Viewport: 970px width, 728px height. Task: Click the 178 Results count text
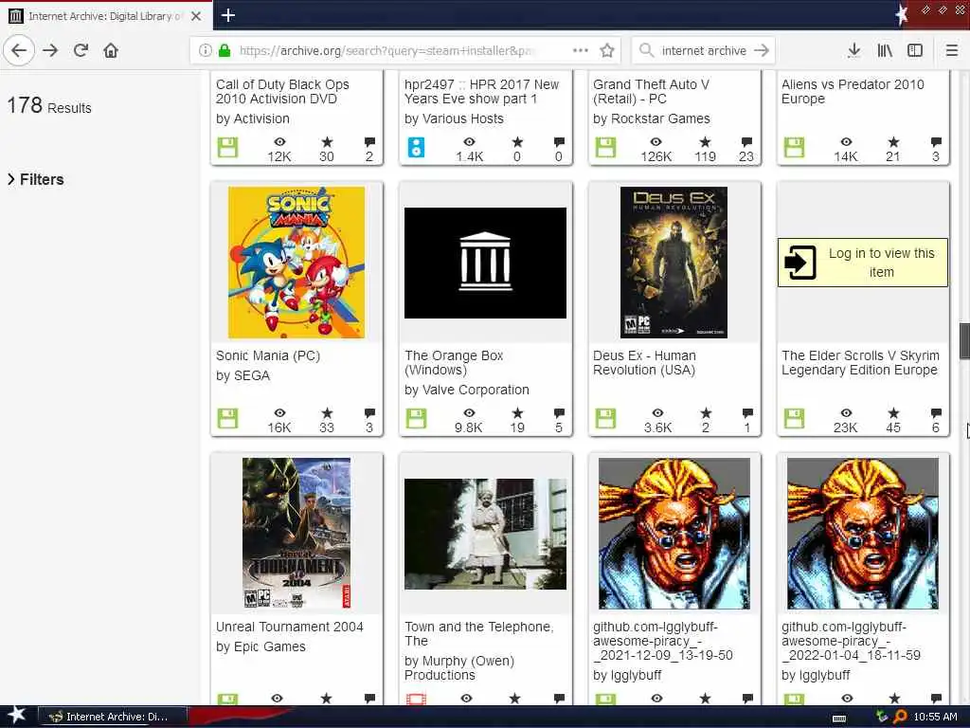pyautogui.click(x=49, y=106)
